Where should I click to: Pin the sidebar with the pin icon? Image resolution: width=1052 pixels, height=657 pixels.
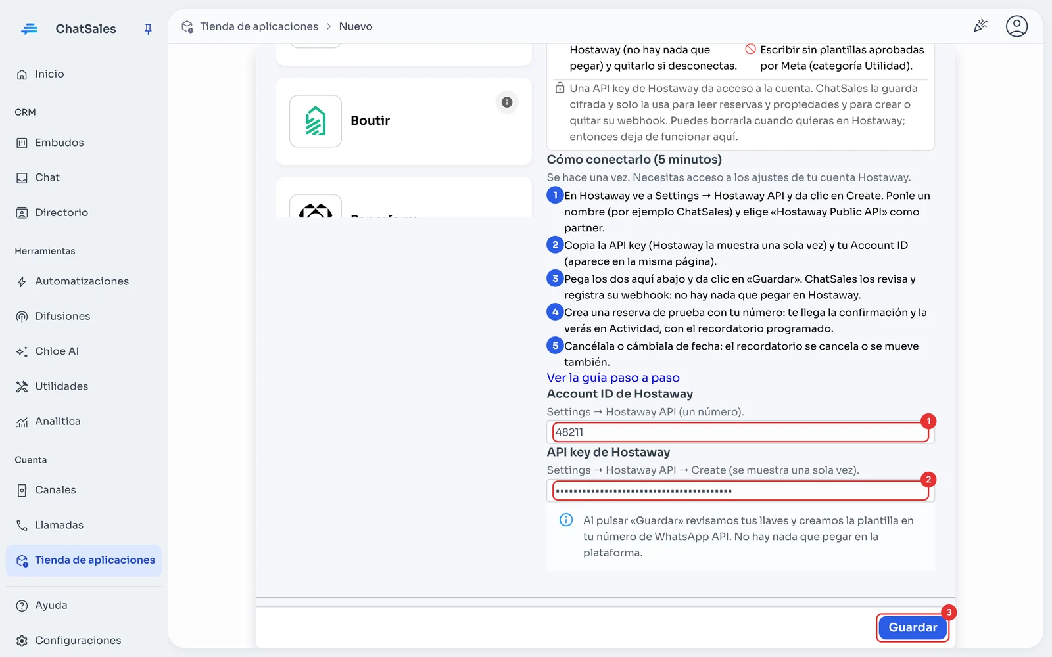click(148, 29)
